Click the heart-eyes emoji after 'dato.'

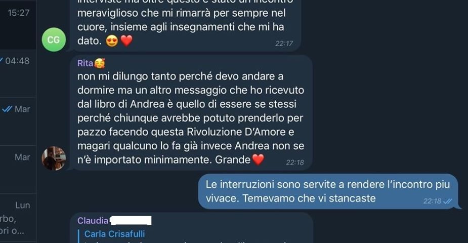point(112,41)
